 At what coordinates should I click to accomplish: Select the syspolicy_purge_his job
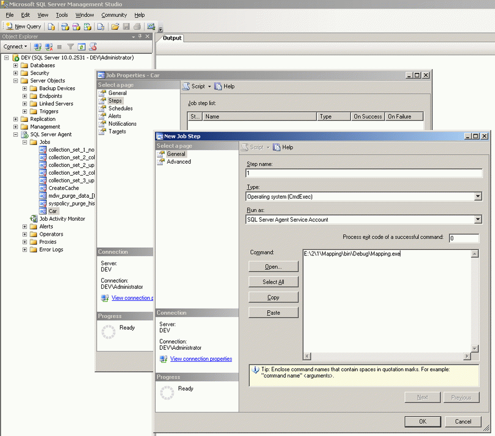pos(71,204)
